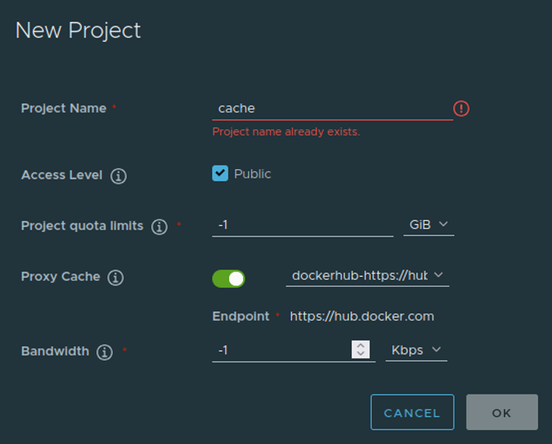Click the red error icon beside Project Name
The height and width of the screenshot is (444, 552).
pyautogui.click(x=461, y=108)
